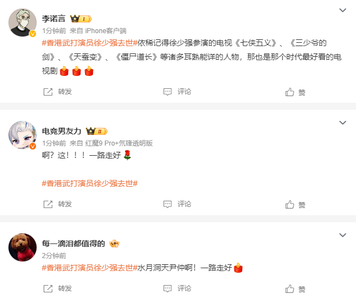Like 李诺言's post with thumbs-up icon

point(290,92)
